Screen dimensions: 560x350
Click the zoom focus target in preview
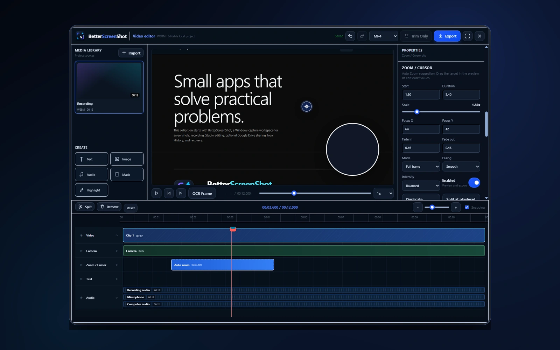click(307, 106)
